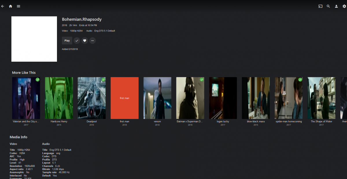Open the user profile icon
The height and width of the screenshot is (179, 347).
click(x=336, y=6)
